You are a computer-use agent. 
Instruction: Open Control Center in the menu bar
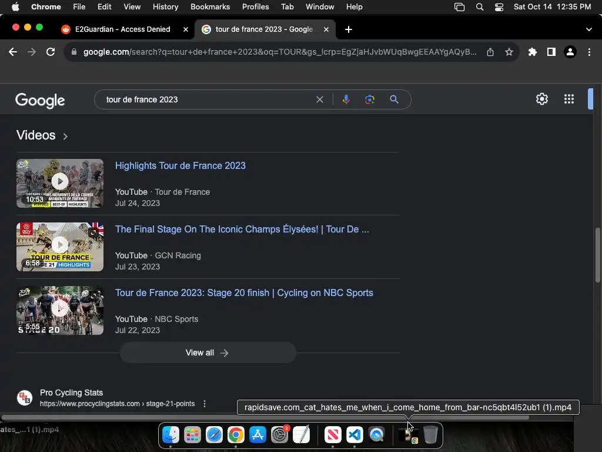[x=499, y=6]
